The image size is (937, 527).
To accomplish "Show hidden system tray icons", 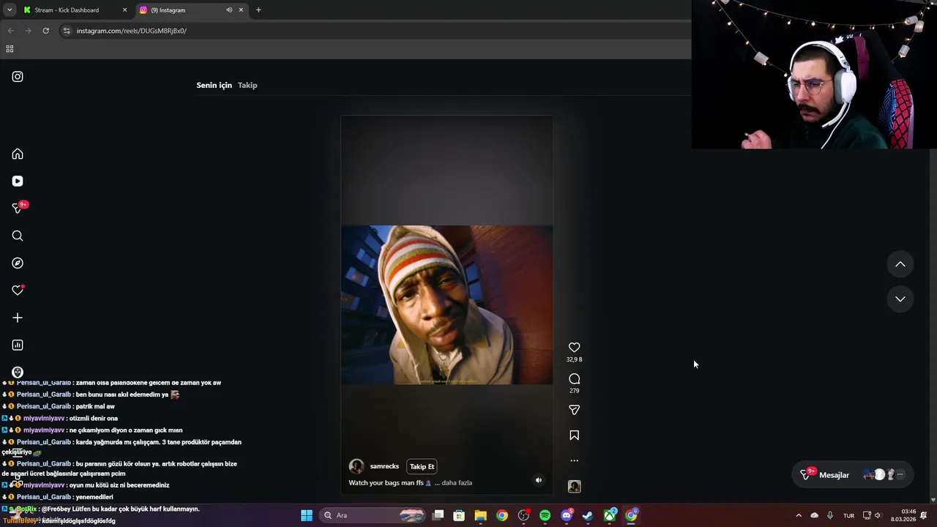I will pyautogui.click(x=799, y=515).
